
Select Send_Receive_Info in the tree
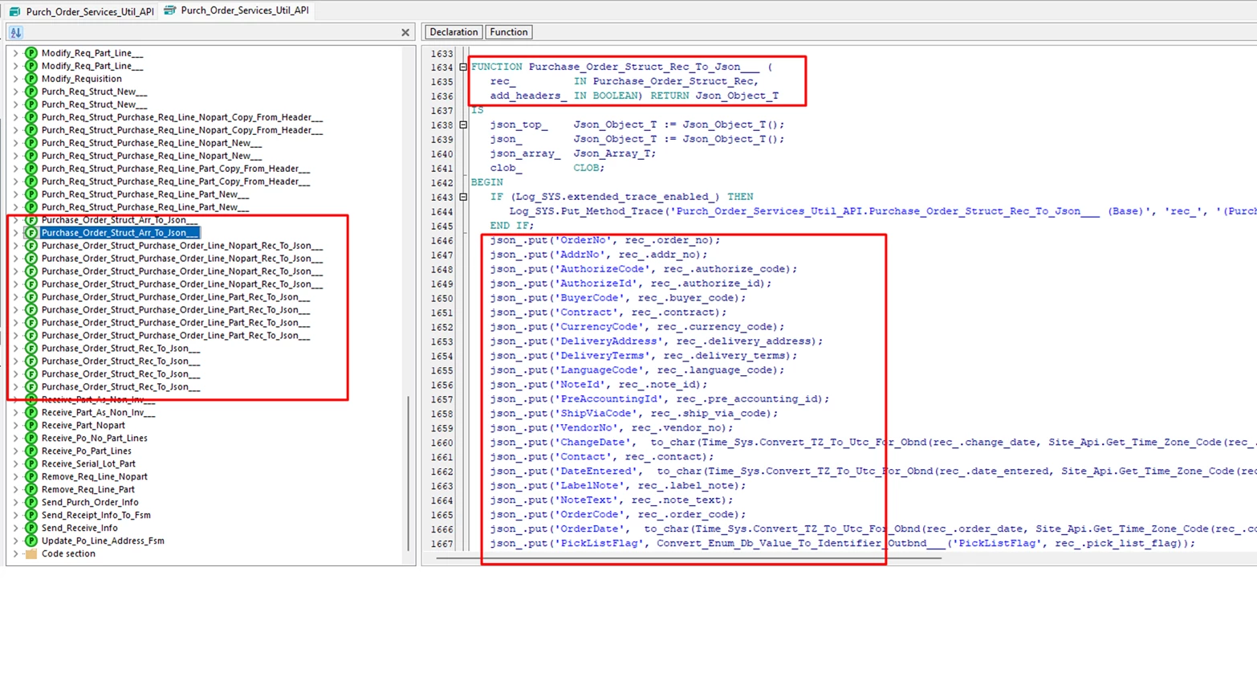click(79, 528)
